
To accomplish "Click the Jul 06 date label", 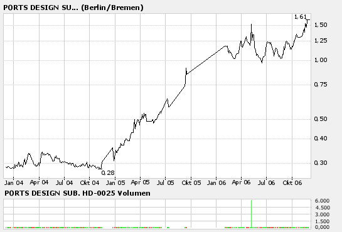I will (x=266, y=182).
